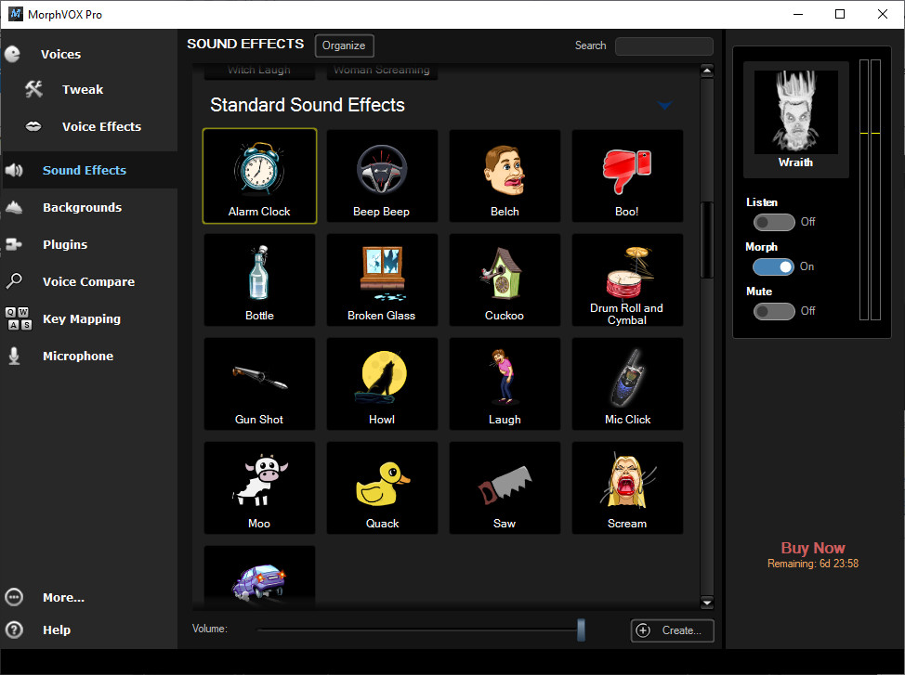Play the Alarm Clock sound effect
905x675 pixels.
click(x=259, y=176)
